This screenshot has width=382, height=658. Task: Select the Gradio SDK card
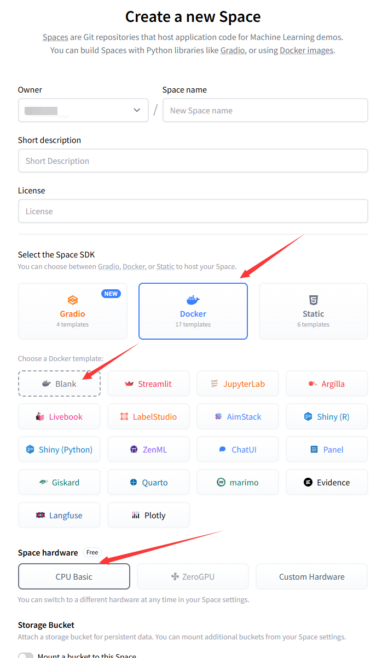(x=73, y=311)
